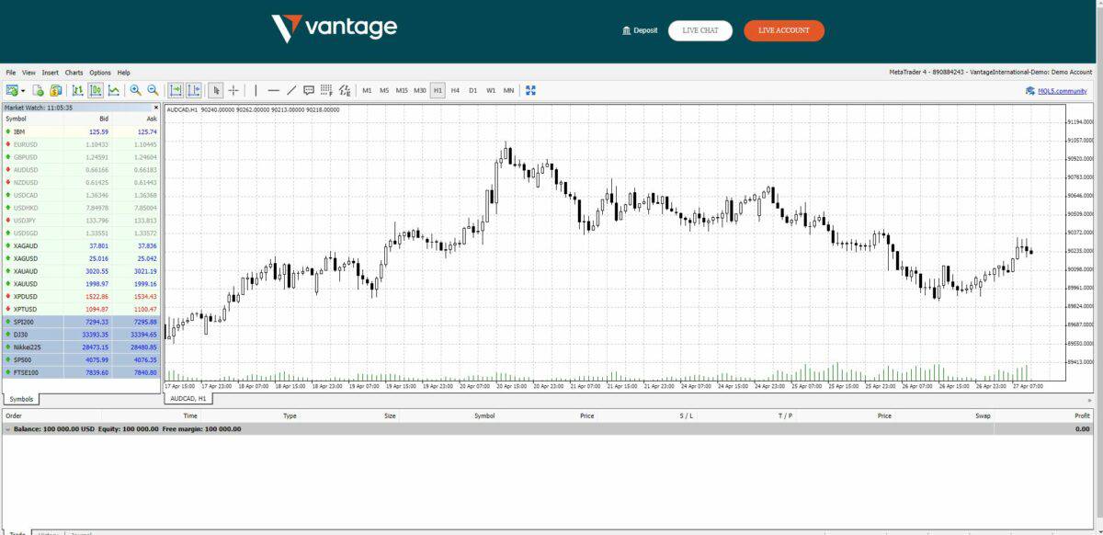Toggle full screen chart mode
Screen dimensions: 1103x535
coord(529,89)
